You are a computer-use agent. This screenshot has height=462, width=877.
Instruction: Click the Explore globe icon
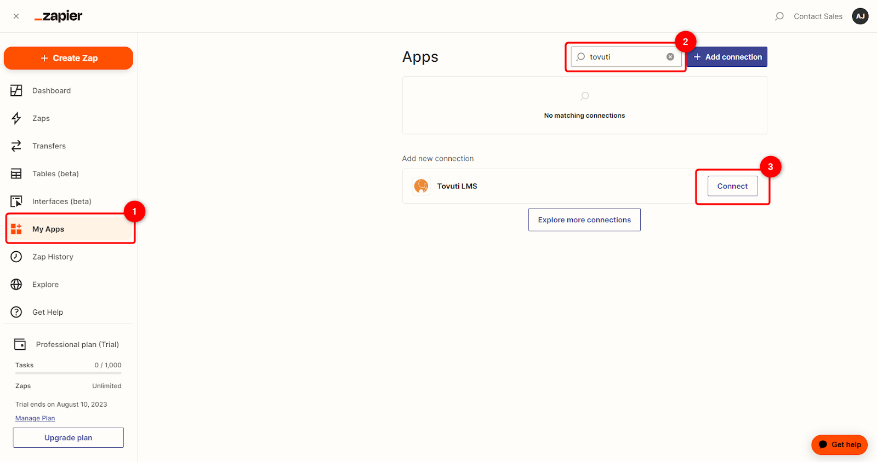coord(16,285)
